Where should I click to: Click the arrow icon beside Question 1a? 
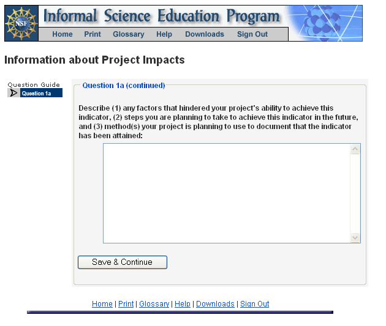[x=13, y=93]
